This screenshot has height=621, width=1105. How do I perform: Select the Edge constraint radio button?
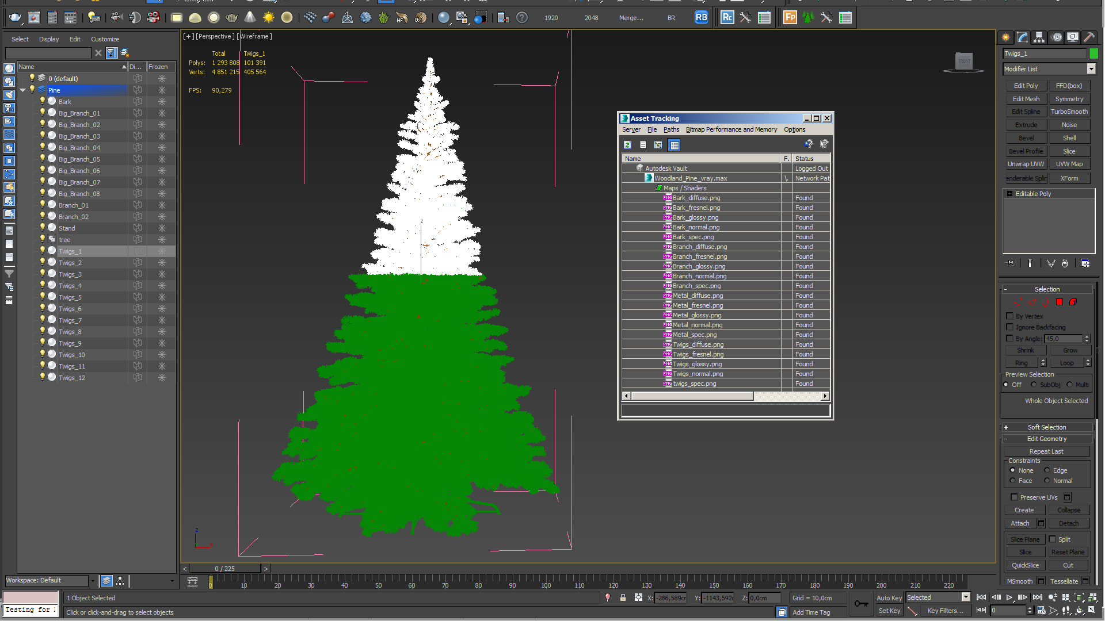[1047, 470]
